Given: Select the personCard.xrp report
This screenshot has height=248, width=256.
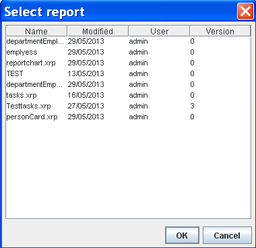Looking at the screenshot, I should [x=128, y=117].
